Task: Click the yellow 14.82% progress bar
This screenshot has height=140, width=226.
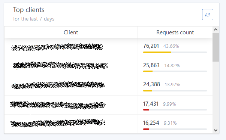Action: [175, 71]
